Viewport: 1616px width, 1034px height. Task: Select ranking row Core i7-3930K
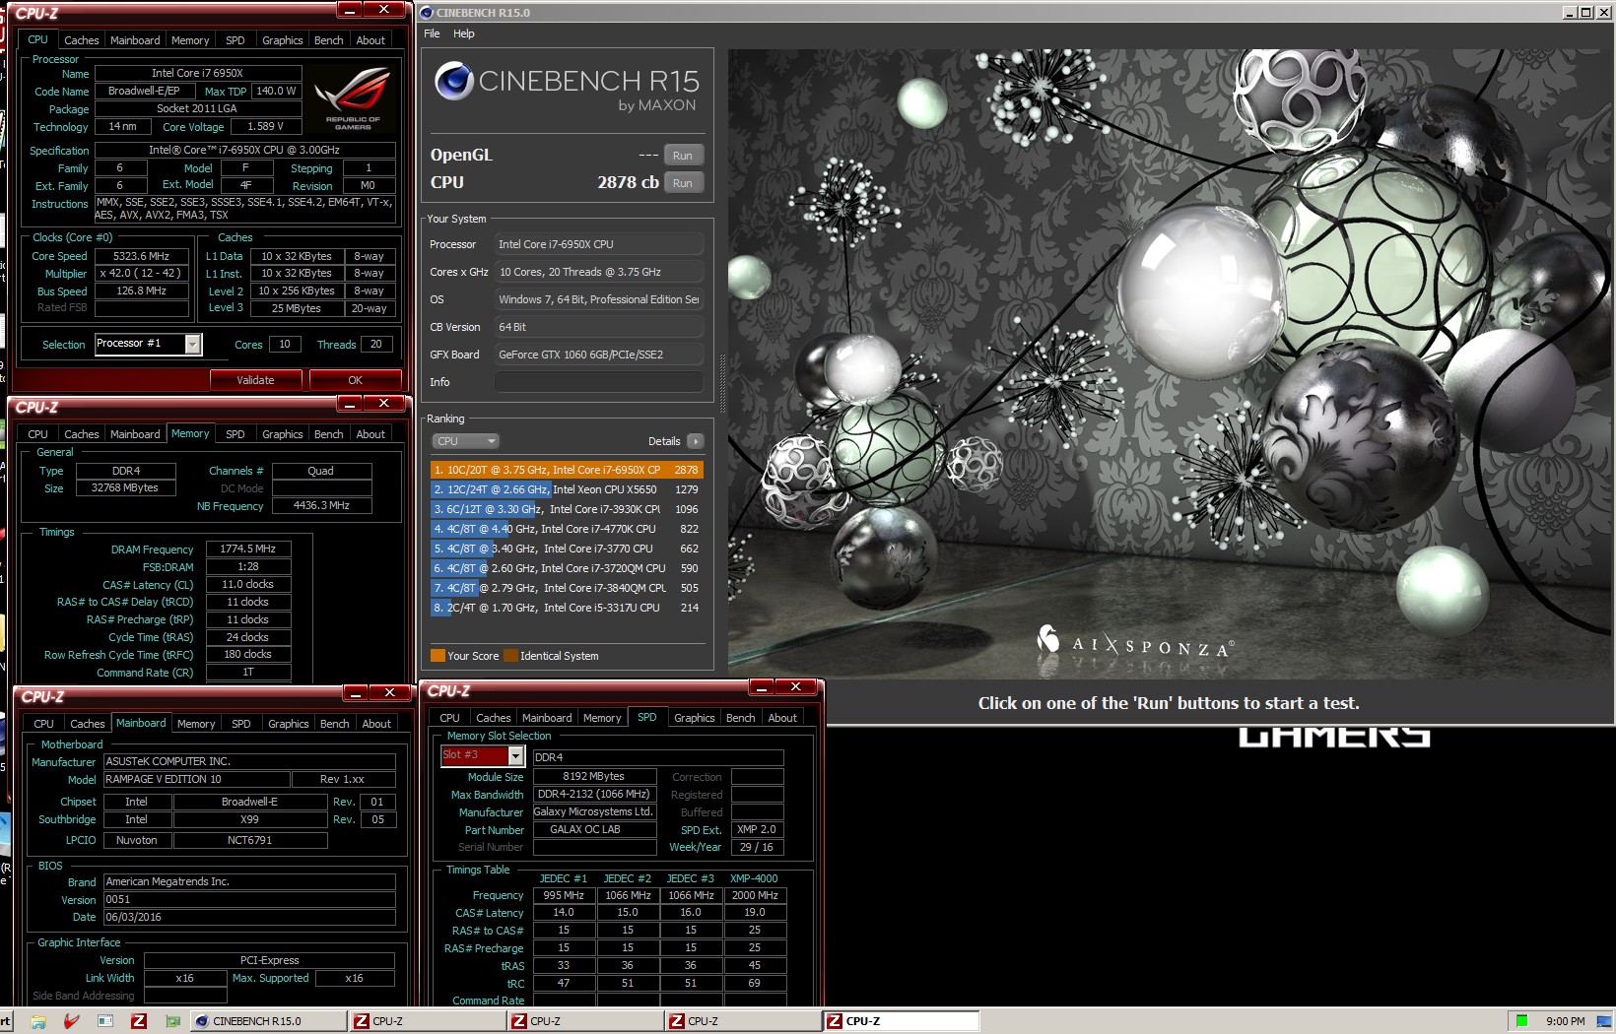click(x=567, y=509)
